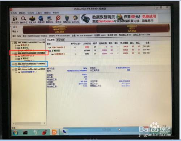The height and width of the screenshot is (141, 181).
Task: Select the 236.0GB NTFS partition bar
Action: pos(59,30)
